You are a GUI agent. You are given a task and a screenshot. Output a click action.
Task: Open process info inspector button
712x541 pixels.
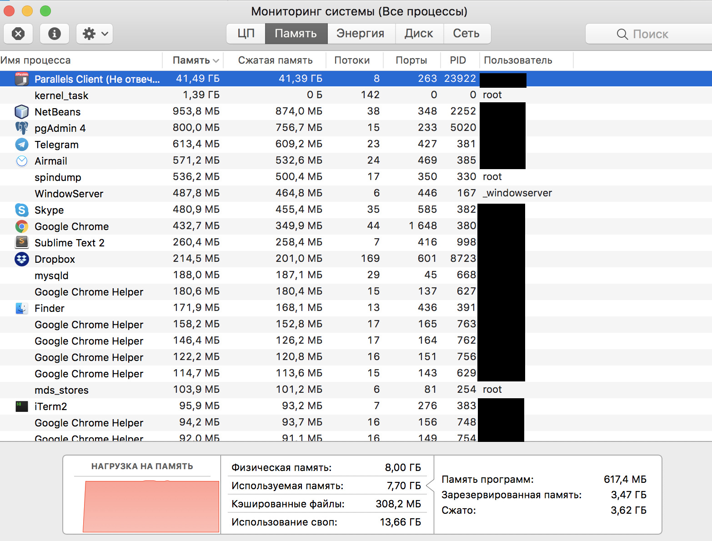55,34
